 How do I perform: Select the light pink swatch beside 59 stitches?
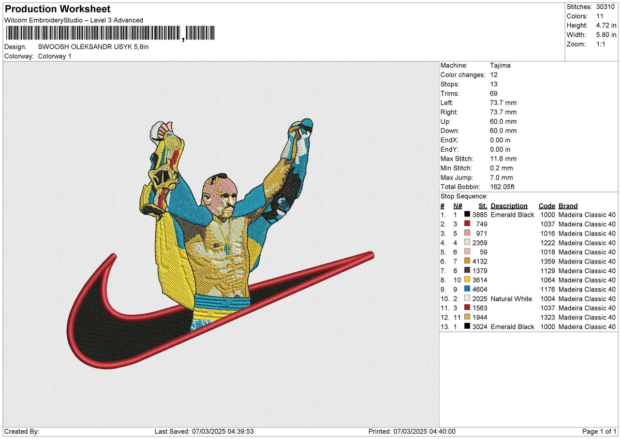click(467, 252)
